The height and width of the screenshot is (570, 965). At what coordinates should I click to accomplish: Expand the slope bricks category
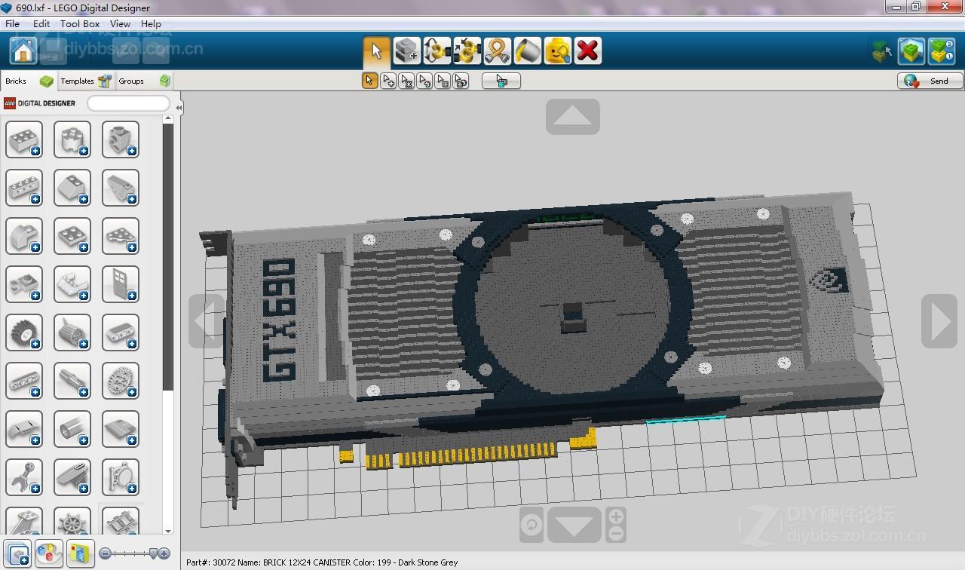click(72, 188)
